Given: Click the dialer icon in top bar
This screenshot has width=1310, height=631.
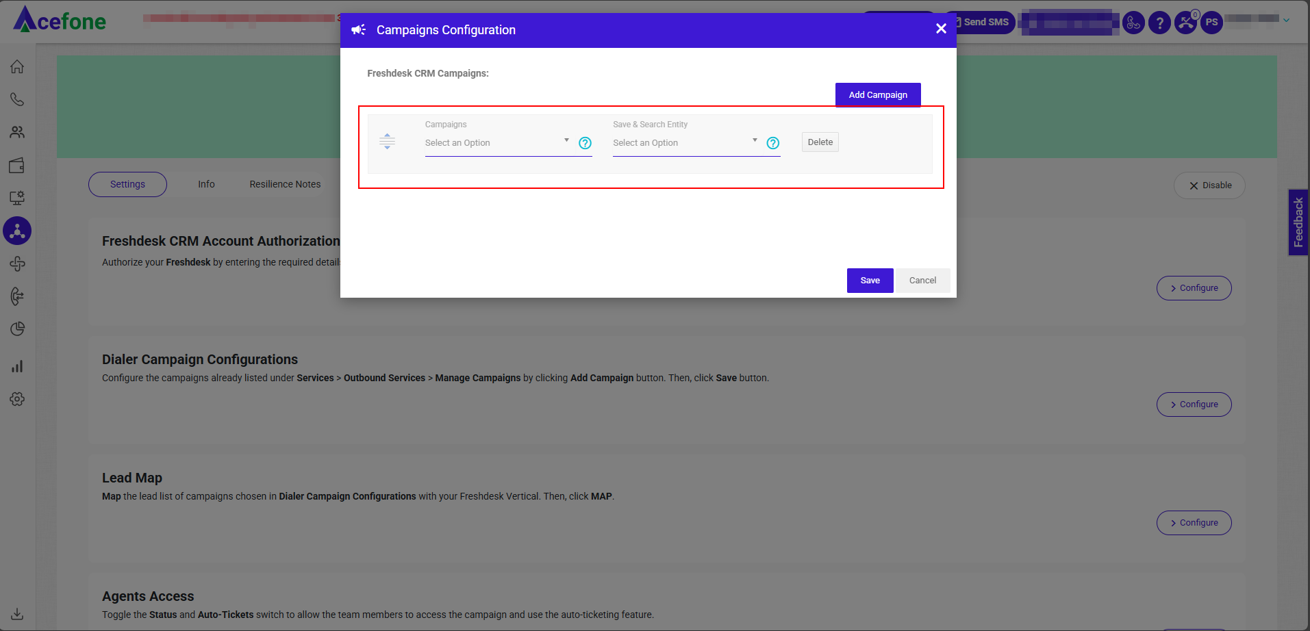Looking at the screenshot, I should pyautogui.click(x=1133, y=23).
